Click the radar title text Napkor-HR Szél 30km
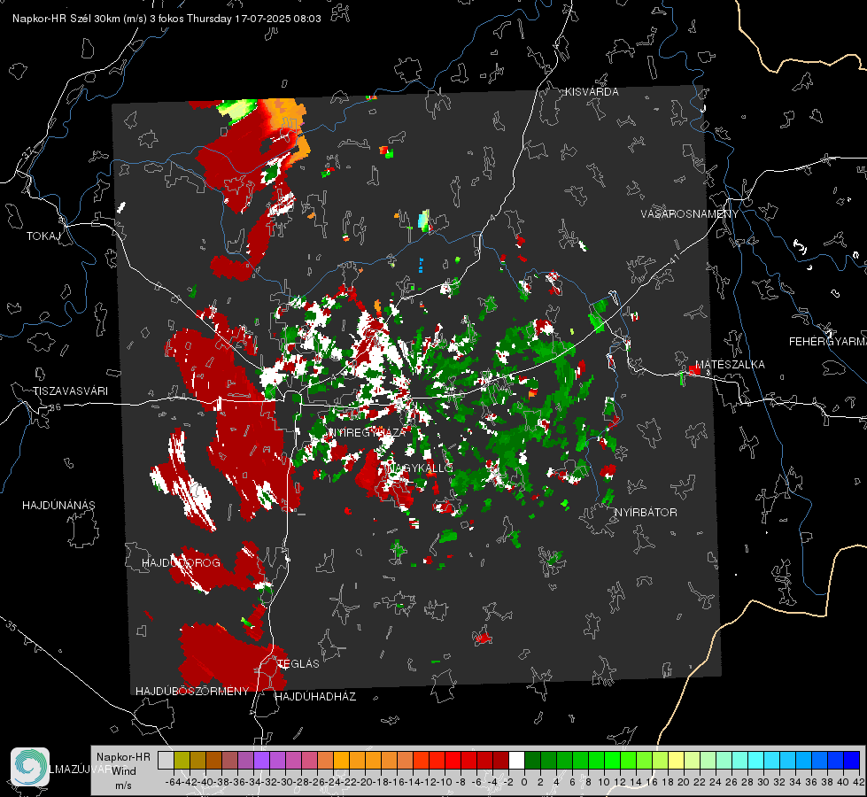This screenshot has width=867, height=797. [x=80, y=19]
